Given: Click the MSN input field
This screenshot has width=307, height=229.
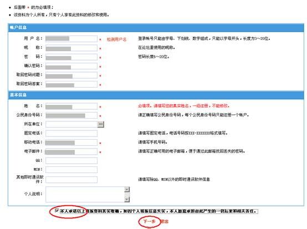Looking at the screenshot, I should tap(71, 170).
